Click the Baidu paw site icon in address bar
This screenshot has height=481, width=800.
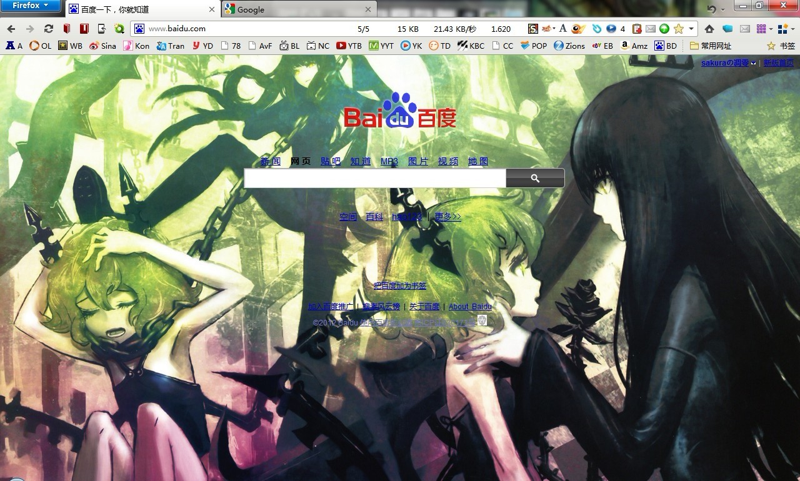(x=139, y=29)
